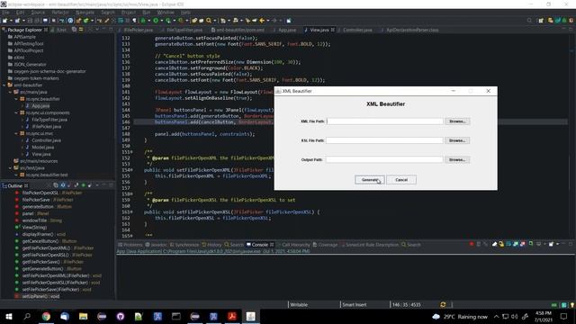
Task: Click Browse next to Output Path
Action: (x=457, y=159)
